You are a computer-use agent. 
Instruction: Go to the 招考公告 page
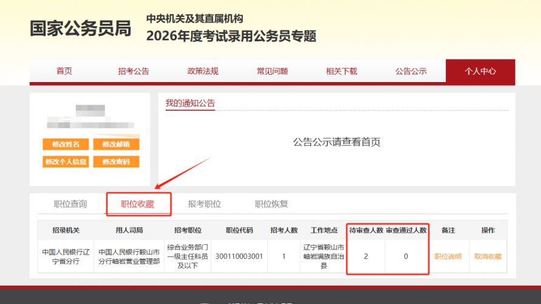pyautogui.click(x=133, y=71)
